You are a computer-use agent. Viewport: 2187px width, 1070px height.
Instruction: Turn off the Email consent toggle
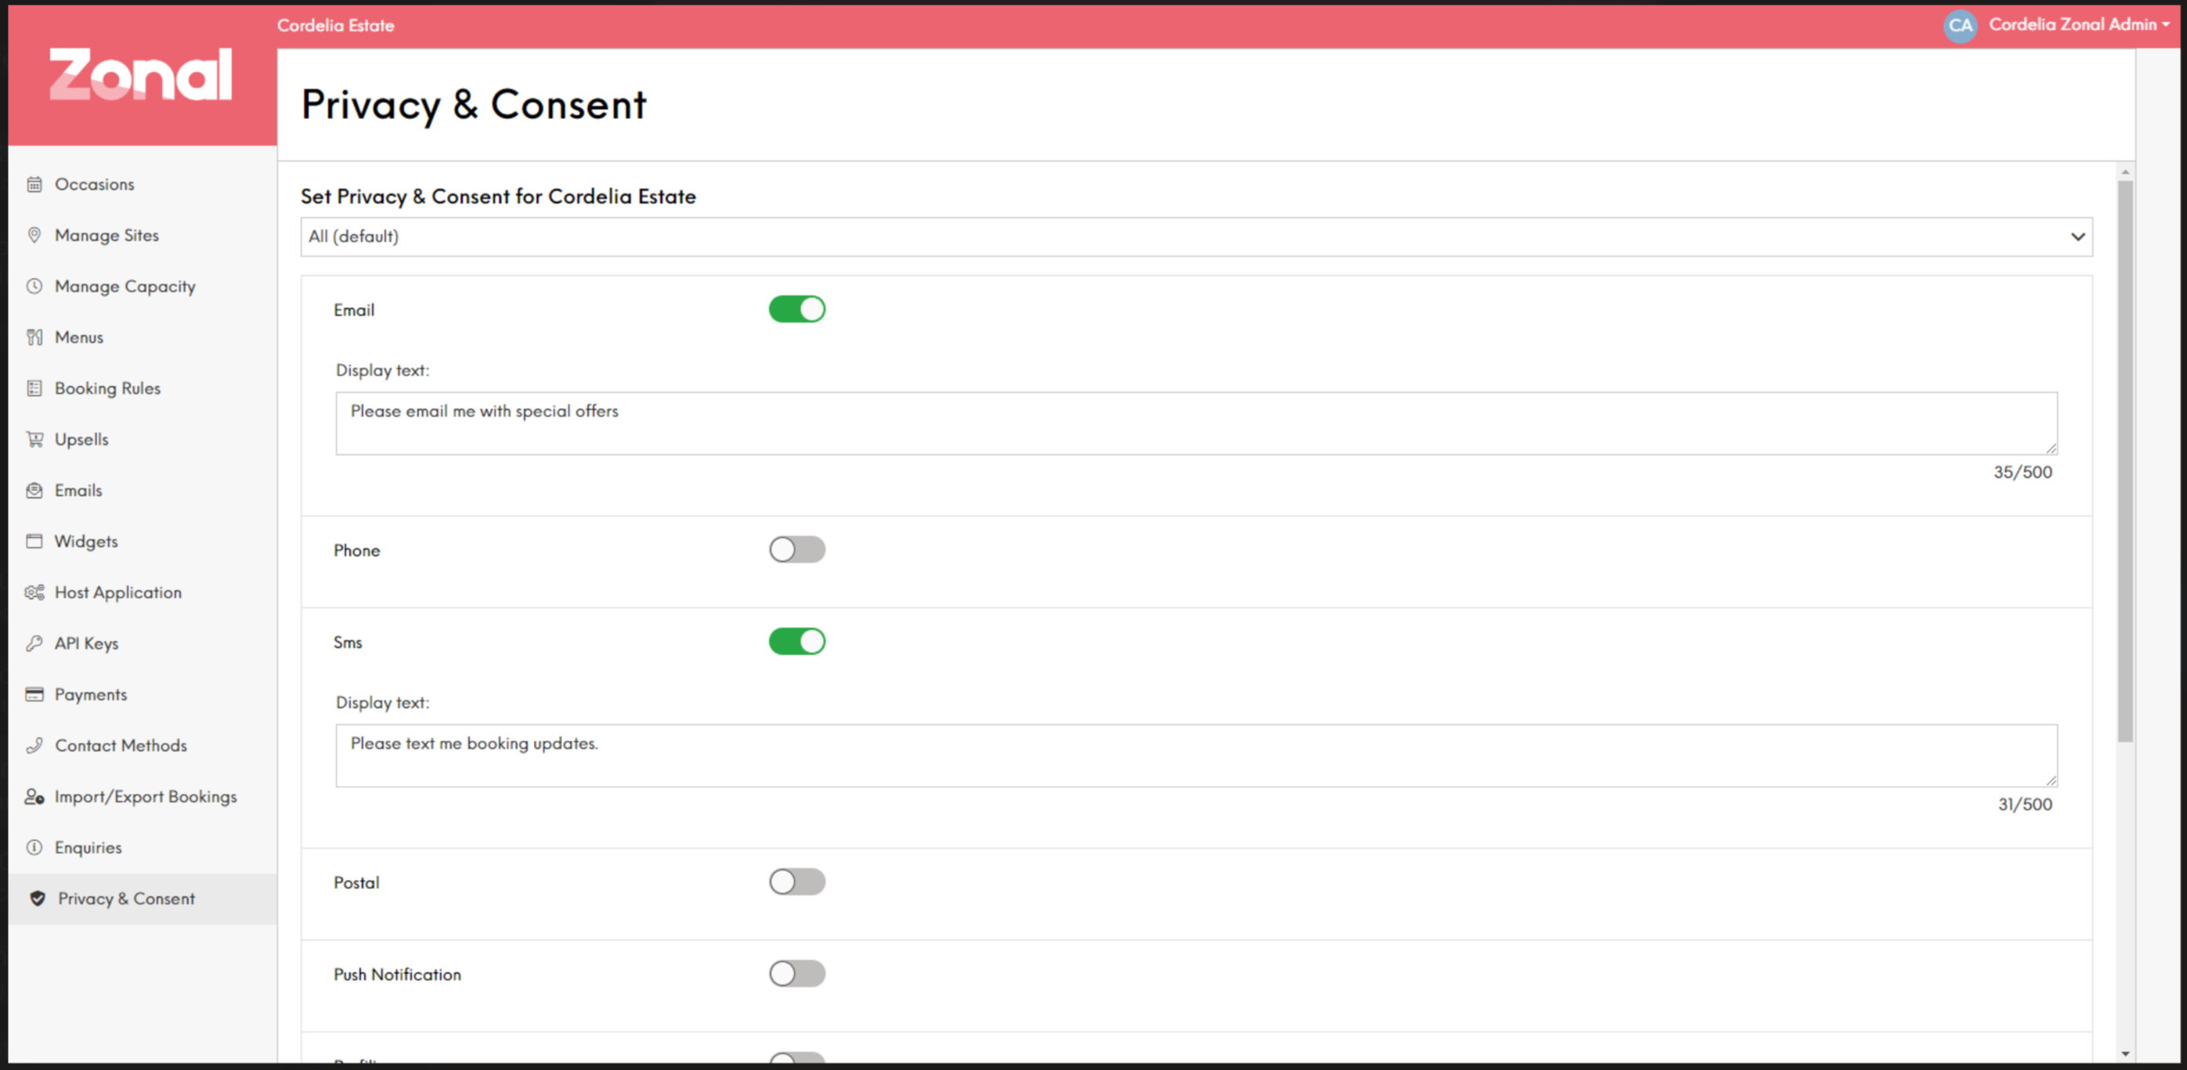click(796, 309)
